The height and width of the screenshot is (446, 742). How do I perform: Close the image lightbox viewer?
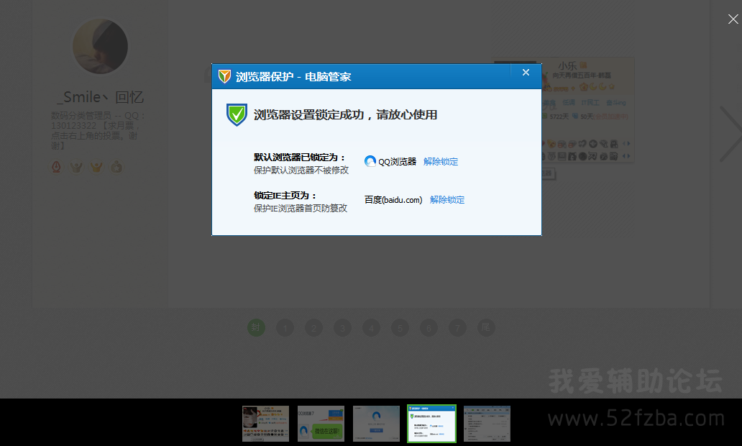733,19
